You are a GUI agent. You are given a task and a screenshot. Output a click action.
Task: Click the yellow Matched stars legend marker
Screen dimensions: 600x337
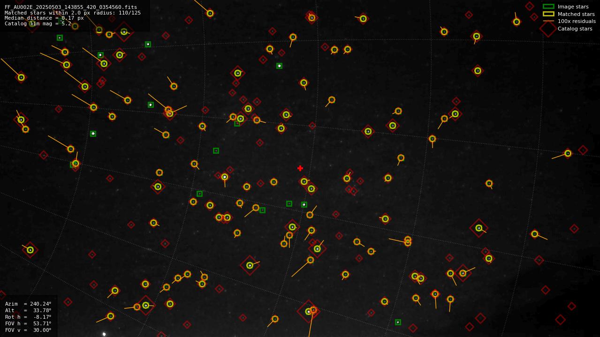pos(548,14)
